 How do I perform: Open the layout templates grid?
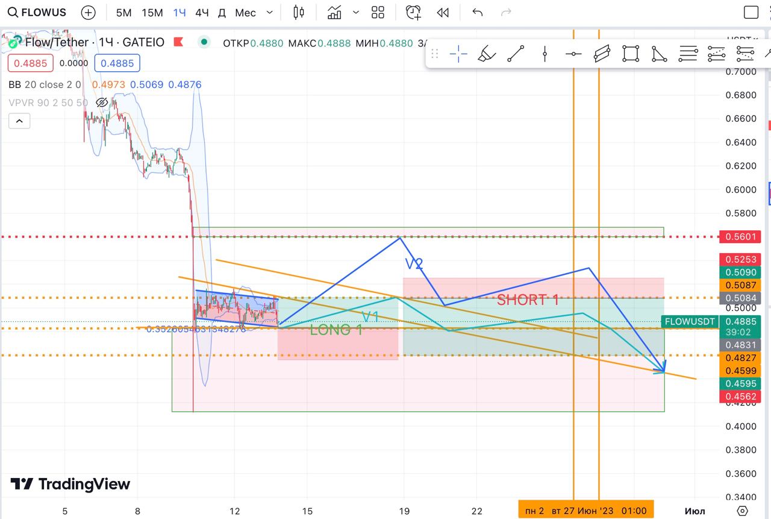coord(378,13)
